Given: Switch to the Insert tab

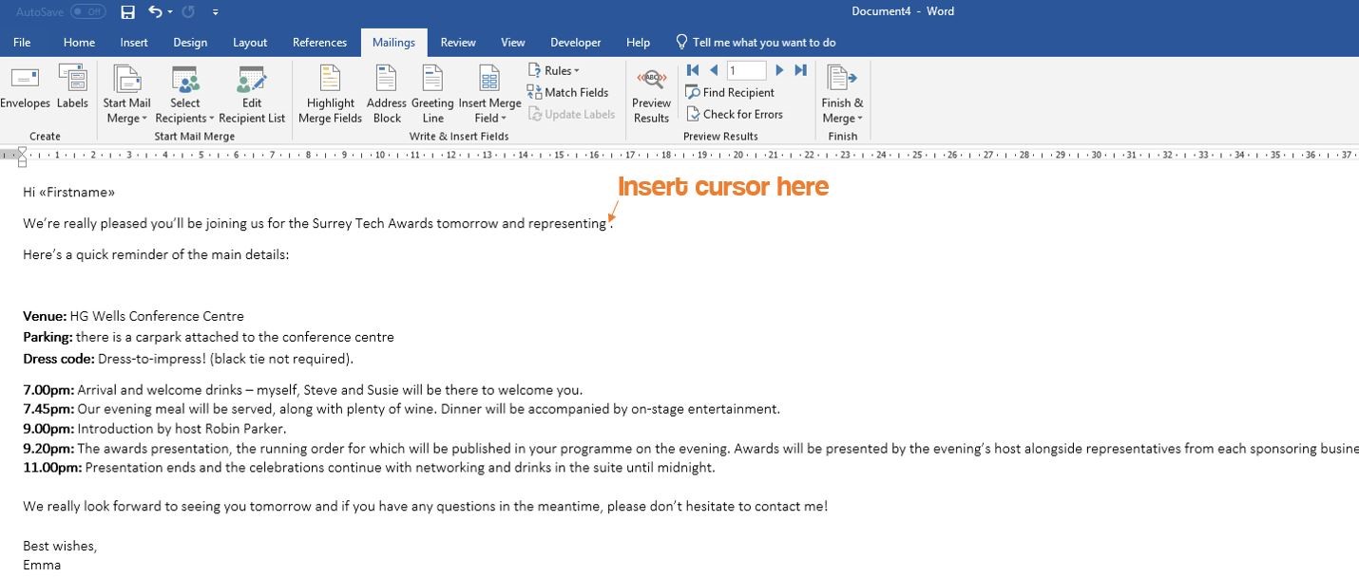Looking at the screenshot, I should tap(134, 42).
